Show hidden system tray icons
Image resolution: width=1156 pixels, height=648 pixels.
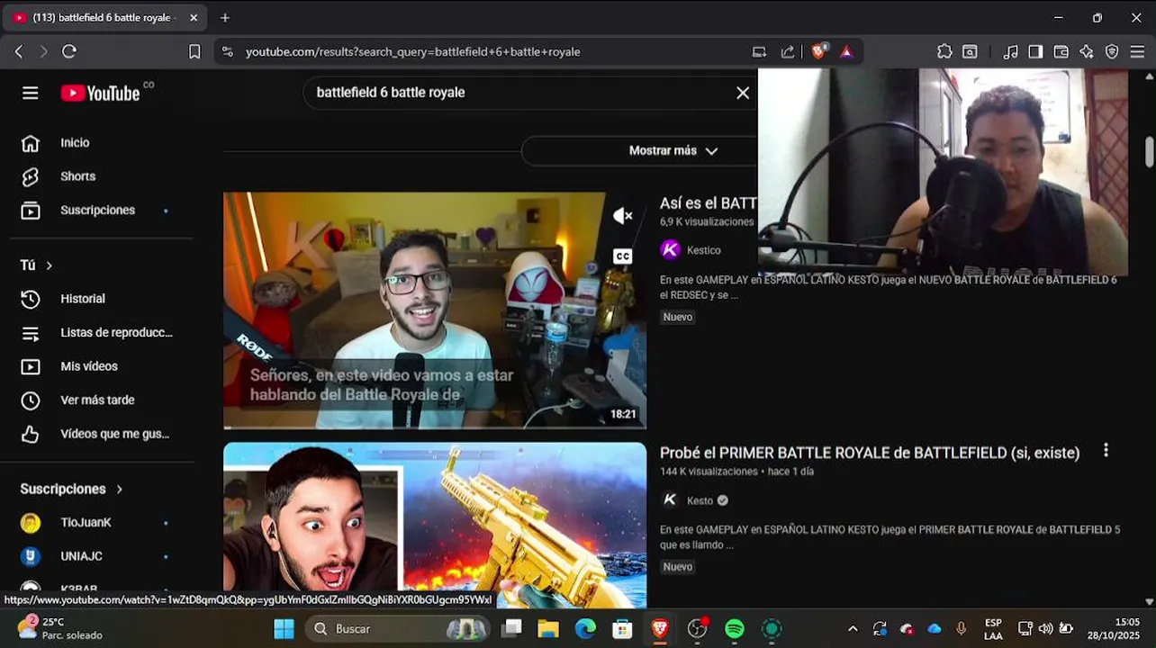point(853,628)
